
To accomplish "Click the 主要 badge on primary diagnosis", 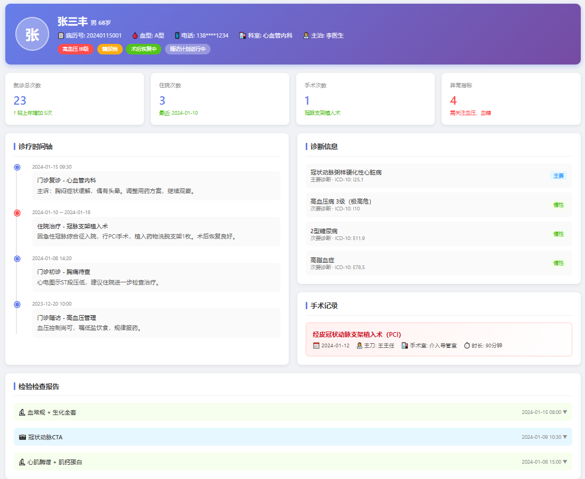I will click(x=559, y=176).
